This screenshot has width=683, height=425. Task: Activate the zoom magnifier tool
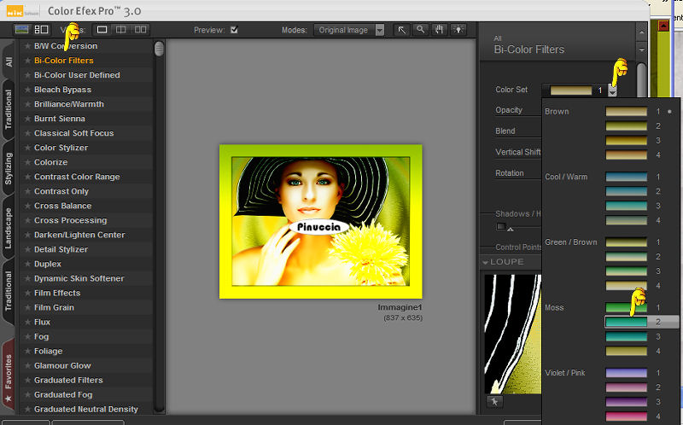tap(420, 30)
